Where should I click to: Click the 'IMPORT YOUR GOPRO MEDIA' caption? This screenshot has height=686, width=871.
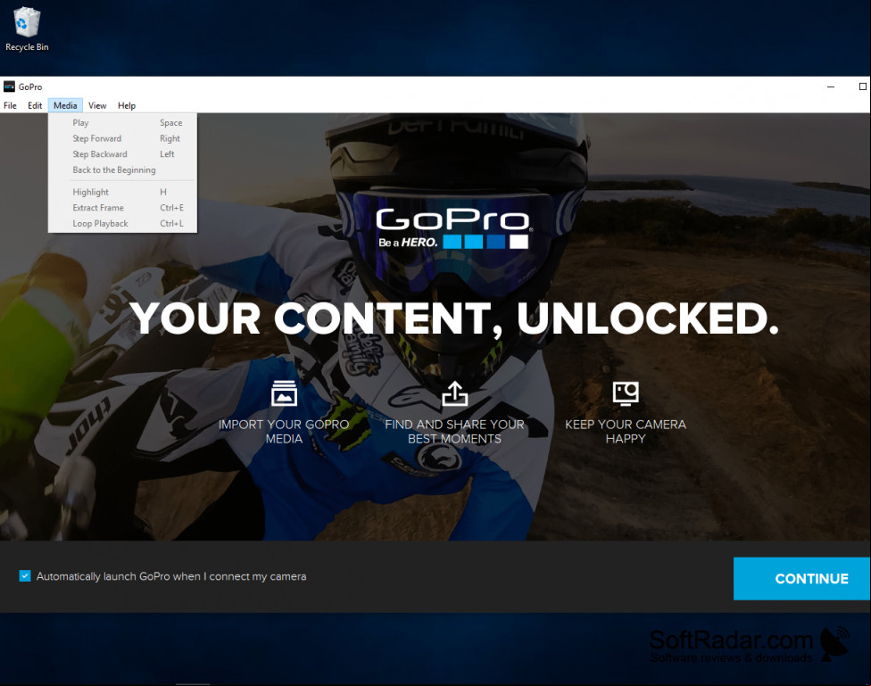pyautogui.click(x=284, y=432)
